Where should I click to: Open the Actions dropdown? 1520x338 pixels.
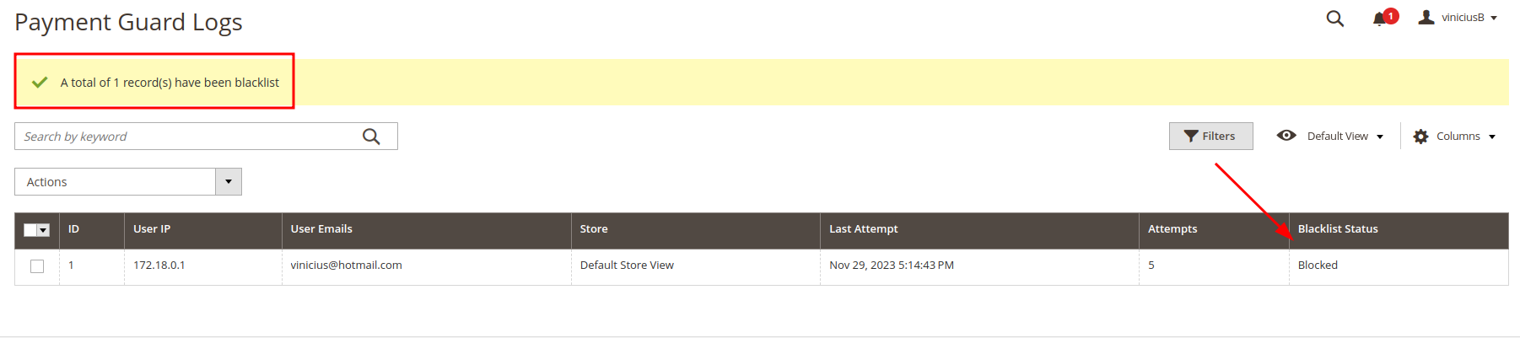pyautogui.click(x=127, y=182)
